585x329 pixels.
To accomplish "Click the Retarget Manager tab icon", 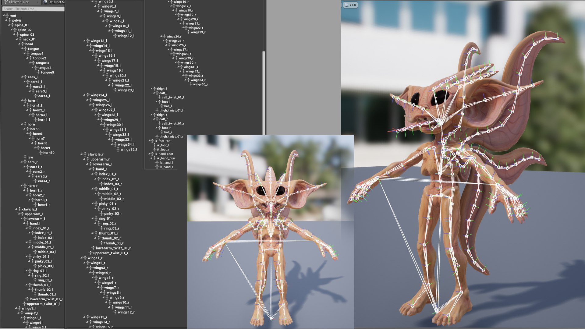I will (45, 2).
